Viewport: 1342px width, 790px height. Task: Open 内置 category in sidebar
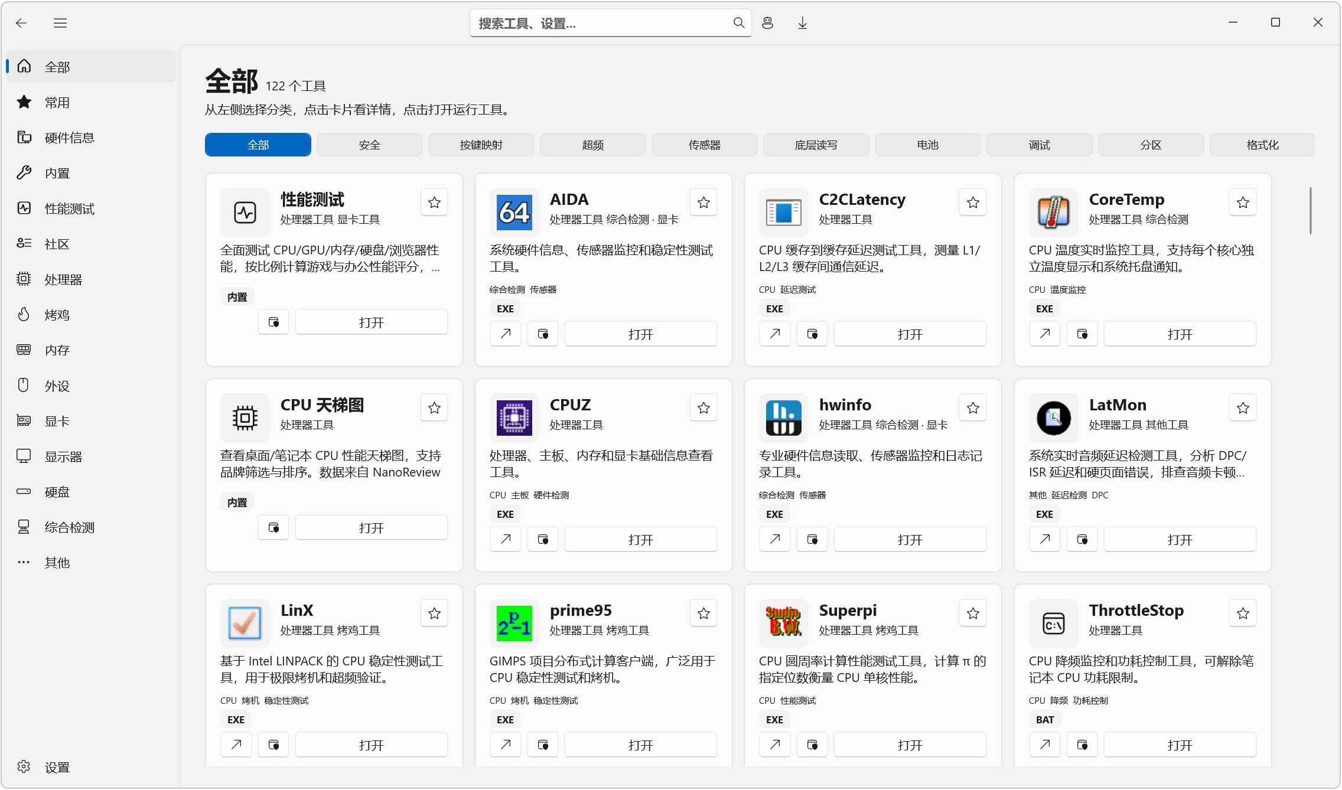point(90,173)
